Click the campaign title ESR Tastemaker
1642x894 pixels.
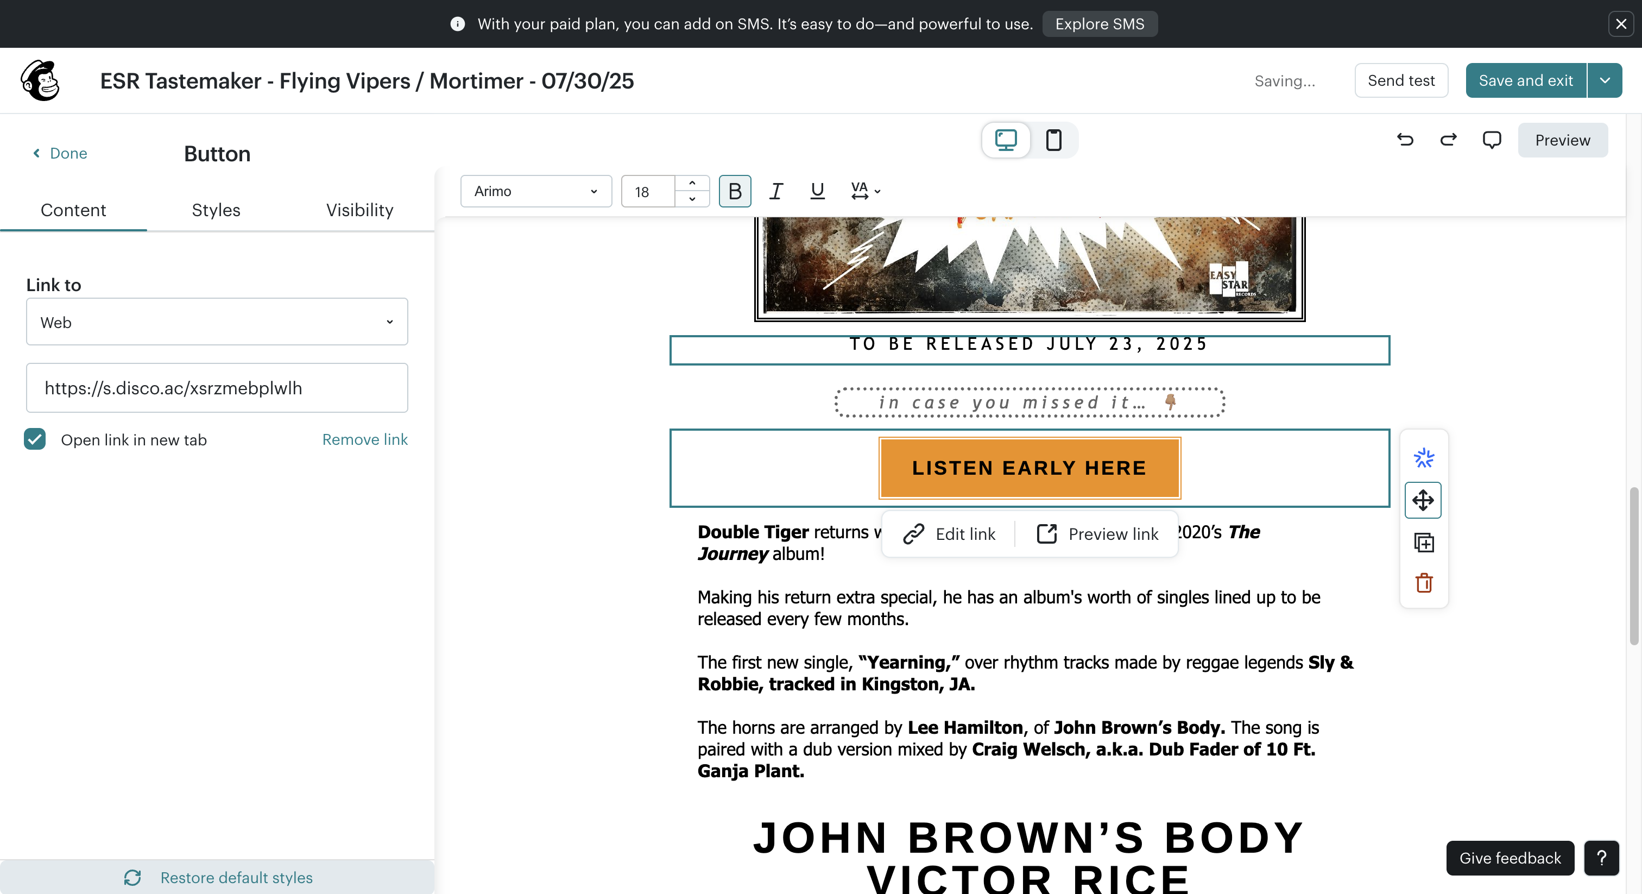[367, 81]
